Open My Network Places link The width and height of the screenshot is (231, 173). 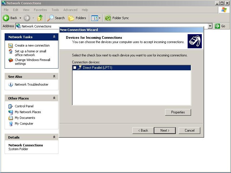[x=28, y=112]
